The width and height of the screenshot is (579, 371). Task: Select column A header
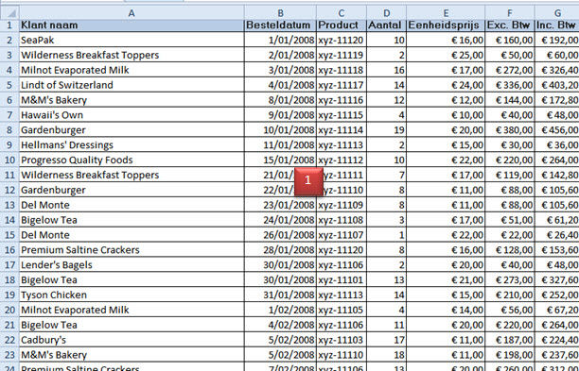point(132,13)
